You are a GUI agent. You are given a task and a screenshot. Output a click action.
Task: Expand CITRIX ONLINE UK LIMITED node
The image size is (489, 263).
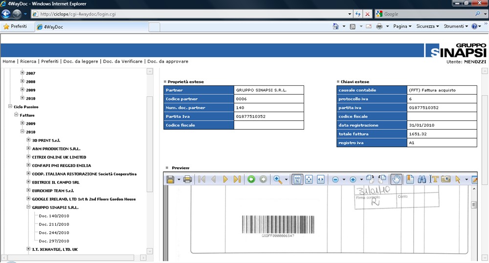(28, 157)
